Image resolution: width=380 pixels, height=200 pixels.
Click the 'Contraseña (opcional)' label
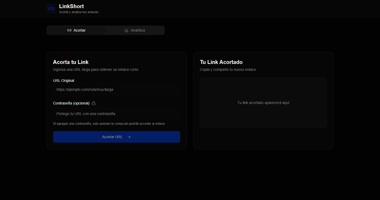tap(71, 103)
